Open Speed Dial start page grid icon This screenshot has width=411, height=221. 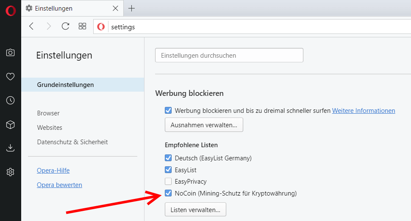click(82, 26)
